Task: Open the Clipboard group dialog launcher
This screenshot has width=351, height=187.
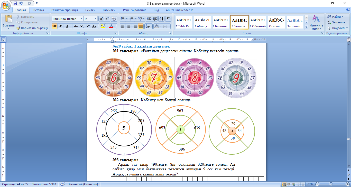Action: point(47,33)
